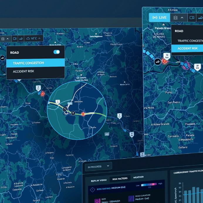203x203 pixels.
Task: Click the Medium - [val] curvature value
Action: [142, 199]
